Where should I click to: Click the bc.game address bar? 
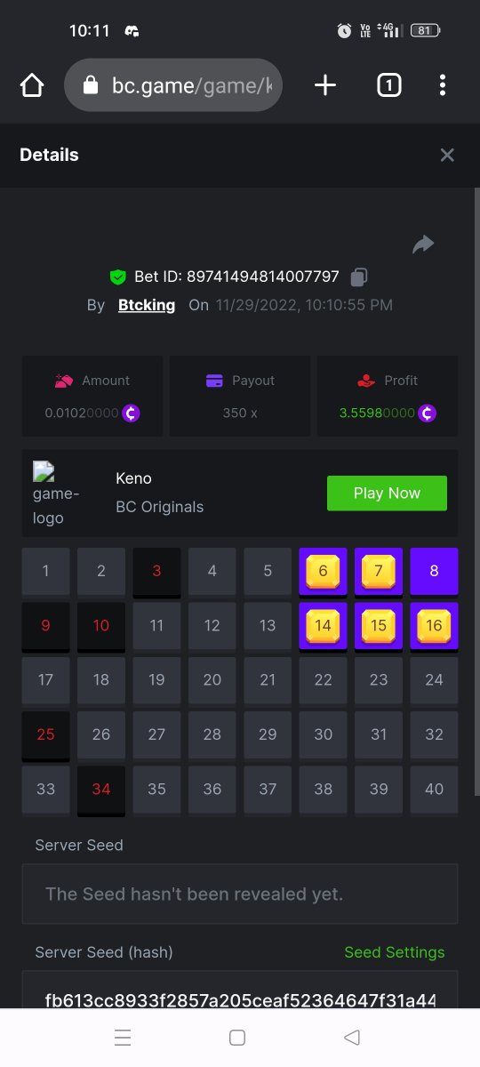point(173,85)
